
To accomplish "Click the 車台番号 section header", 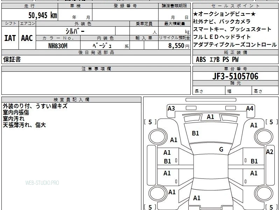I will tap(235, 69).
